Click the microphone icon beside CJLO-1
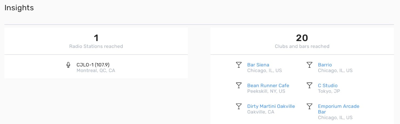400x124 pixels. (68, 65)
